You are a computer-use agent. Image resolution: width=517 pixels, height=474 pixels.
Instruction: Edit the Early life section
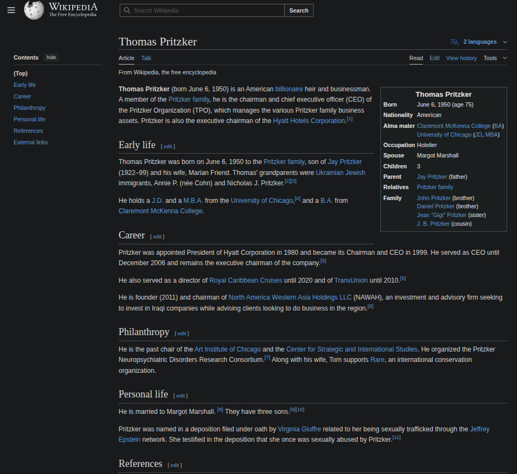coord(168,147)
